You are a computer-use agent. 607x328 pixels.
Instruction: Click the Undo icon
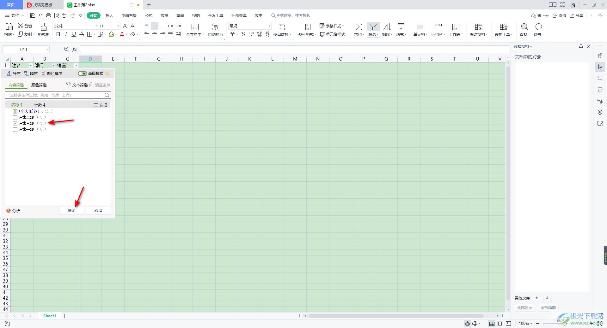click(64, 15)
